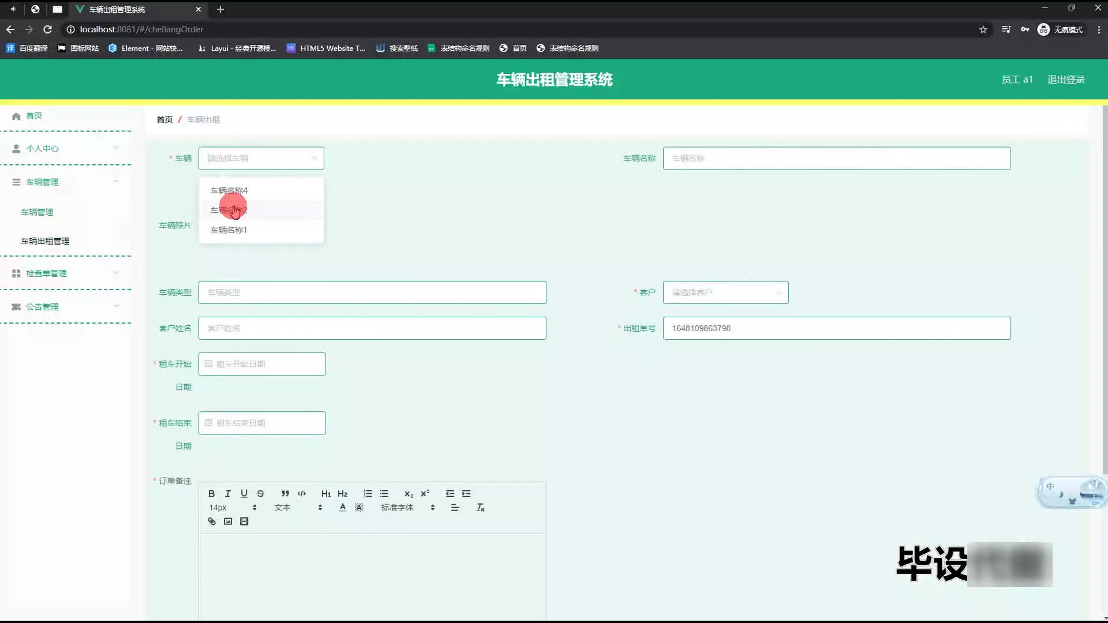The image size is (1108, 623).
Task: Click the browser address bar
Action: 519,29
